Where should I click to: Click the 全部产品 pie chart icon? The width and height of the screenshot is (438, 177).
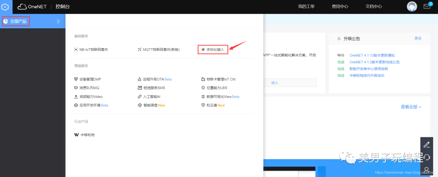point(6,21)
